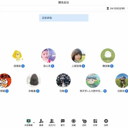Select 周镭's tiger avatar
Image resolution: width=128 pixels, height=128 pixels.
pyautogui.click(x=6, y=81)
